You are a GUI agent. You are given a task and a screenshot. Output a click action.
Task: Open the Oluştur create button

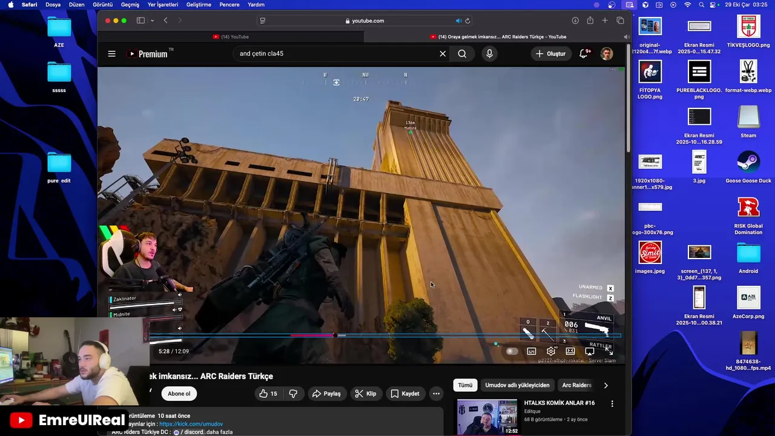(x=550, y=54)
